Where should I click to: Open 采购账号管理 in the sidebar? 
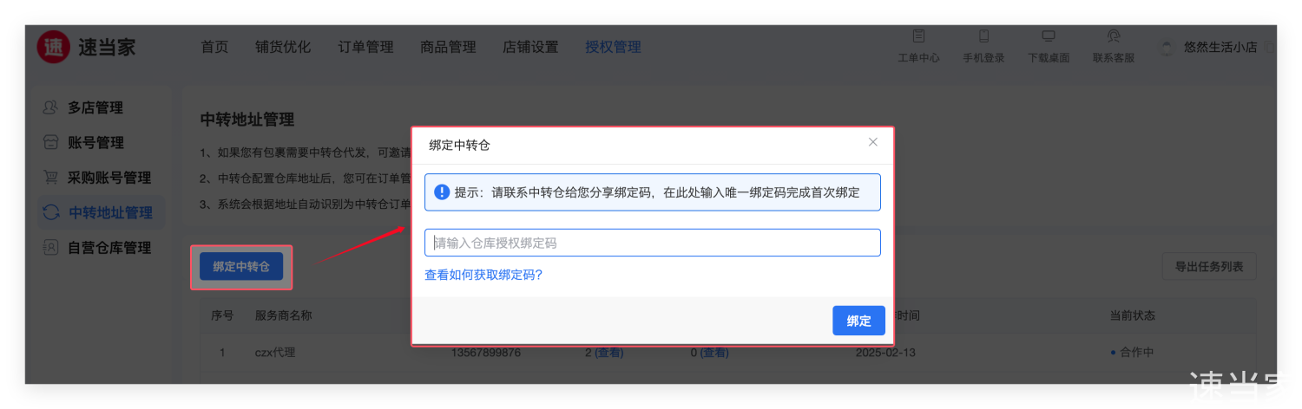coord(108,178)
